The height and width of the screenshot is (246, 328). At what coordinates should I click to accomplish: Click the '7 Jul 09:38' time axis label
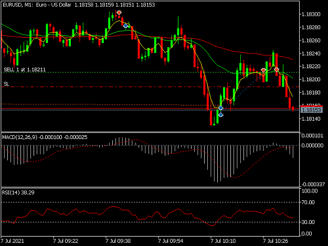click(x=118, y=241)
